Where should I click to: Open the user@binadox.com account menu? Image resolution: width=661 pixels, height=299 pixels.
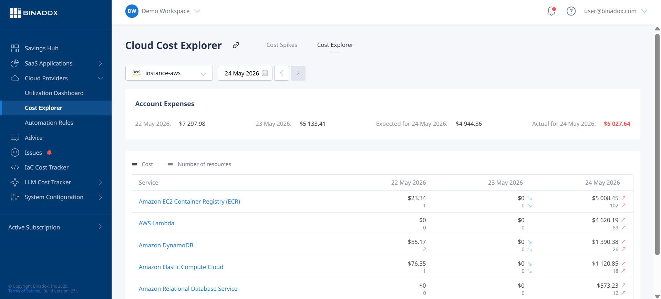pyautogui.click(x=616, y=11)
